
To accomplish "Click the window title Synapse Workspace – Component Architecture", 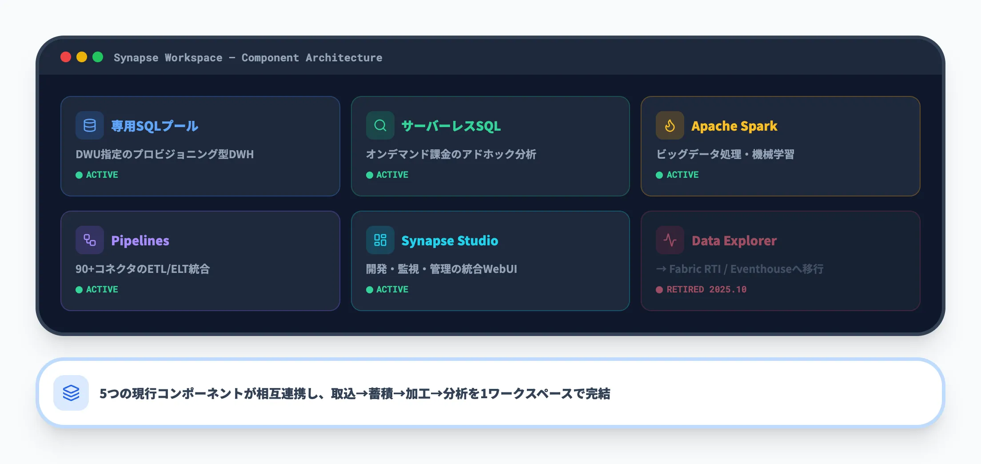I will (x=248, y=58).
